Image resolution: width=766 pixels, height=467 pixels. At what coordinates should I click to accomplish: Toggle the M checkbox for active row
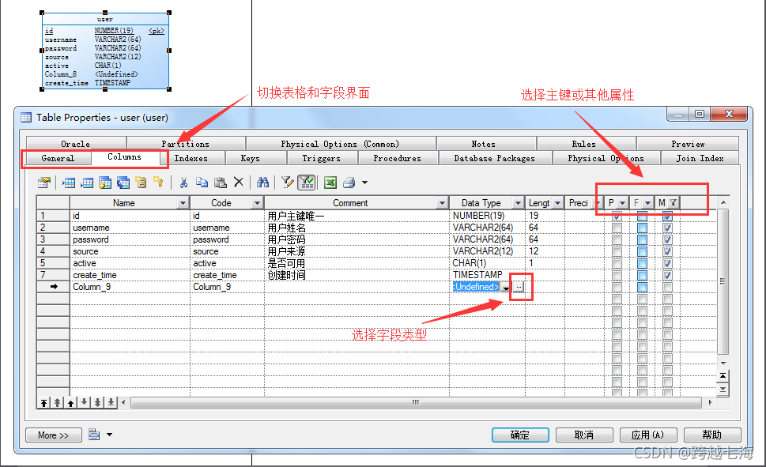[x=668, y=263]
